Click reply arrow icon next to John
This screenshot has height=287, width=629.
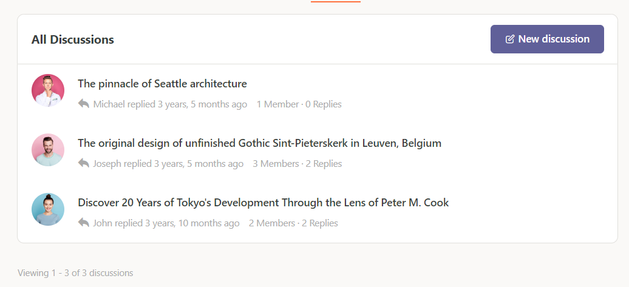point(83,223)
